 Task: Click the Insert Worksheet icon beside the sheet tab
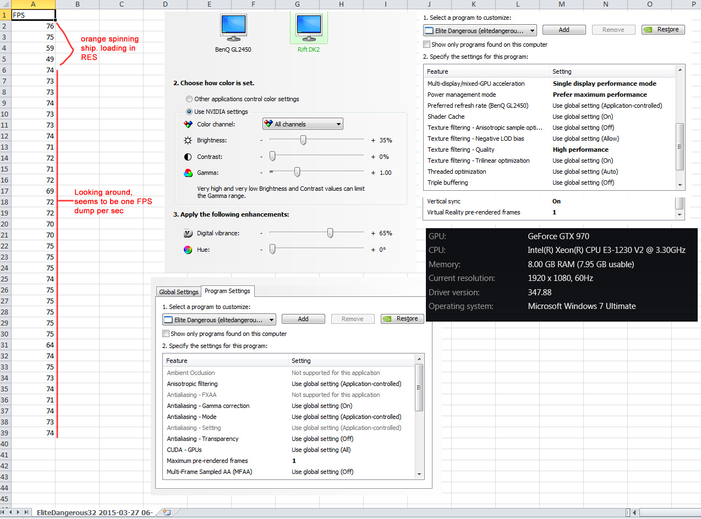tap(167, 512)
